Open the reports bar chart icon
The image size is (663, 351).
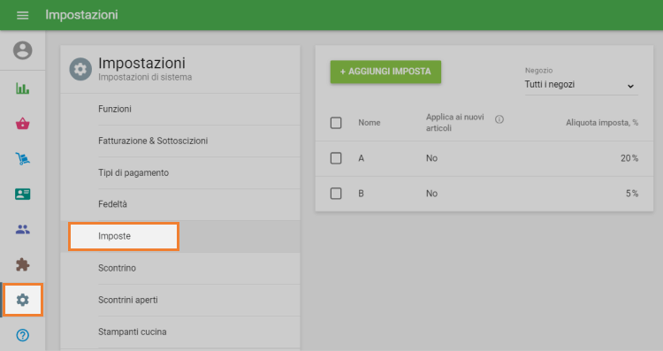22,88
